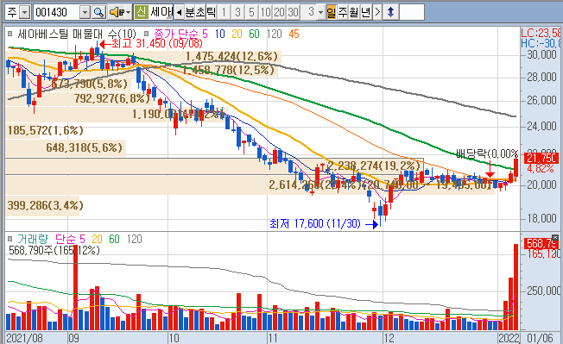Switch chart to 틱 tick period

pos(211,13)
